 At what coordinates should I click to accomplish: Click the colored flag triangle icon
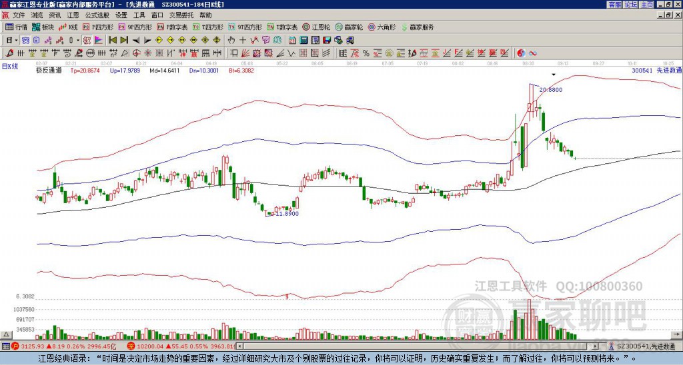tap(99, 41)
